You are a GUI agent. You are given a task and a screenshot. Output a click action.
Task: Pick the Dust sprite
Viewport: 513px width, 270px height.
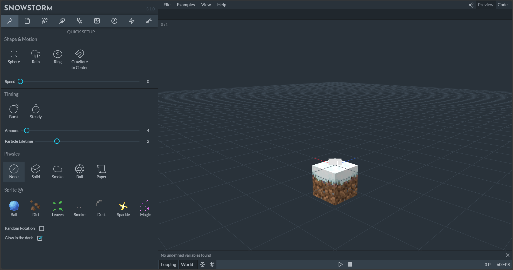102,209
